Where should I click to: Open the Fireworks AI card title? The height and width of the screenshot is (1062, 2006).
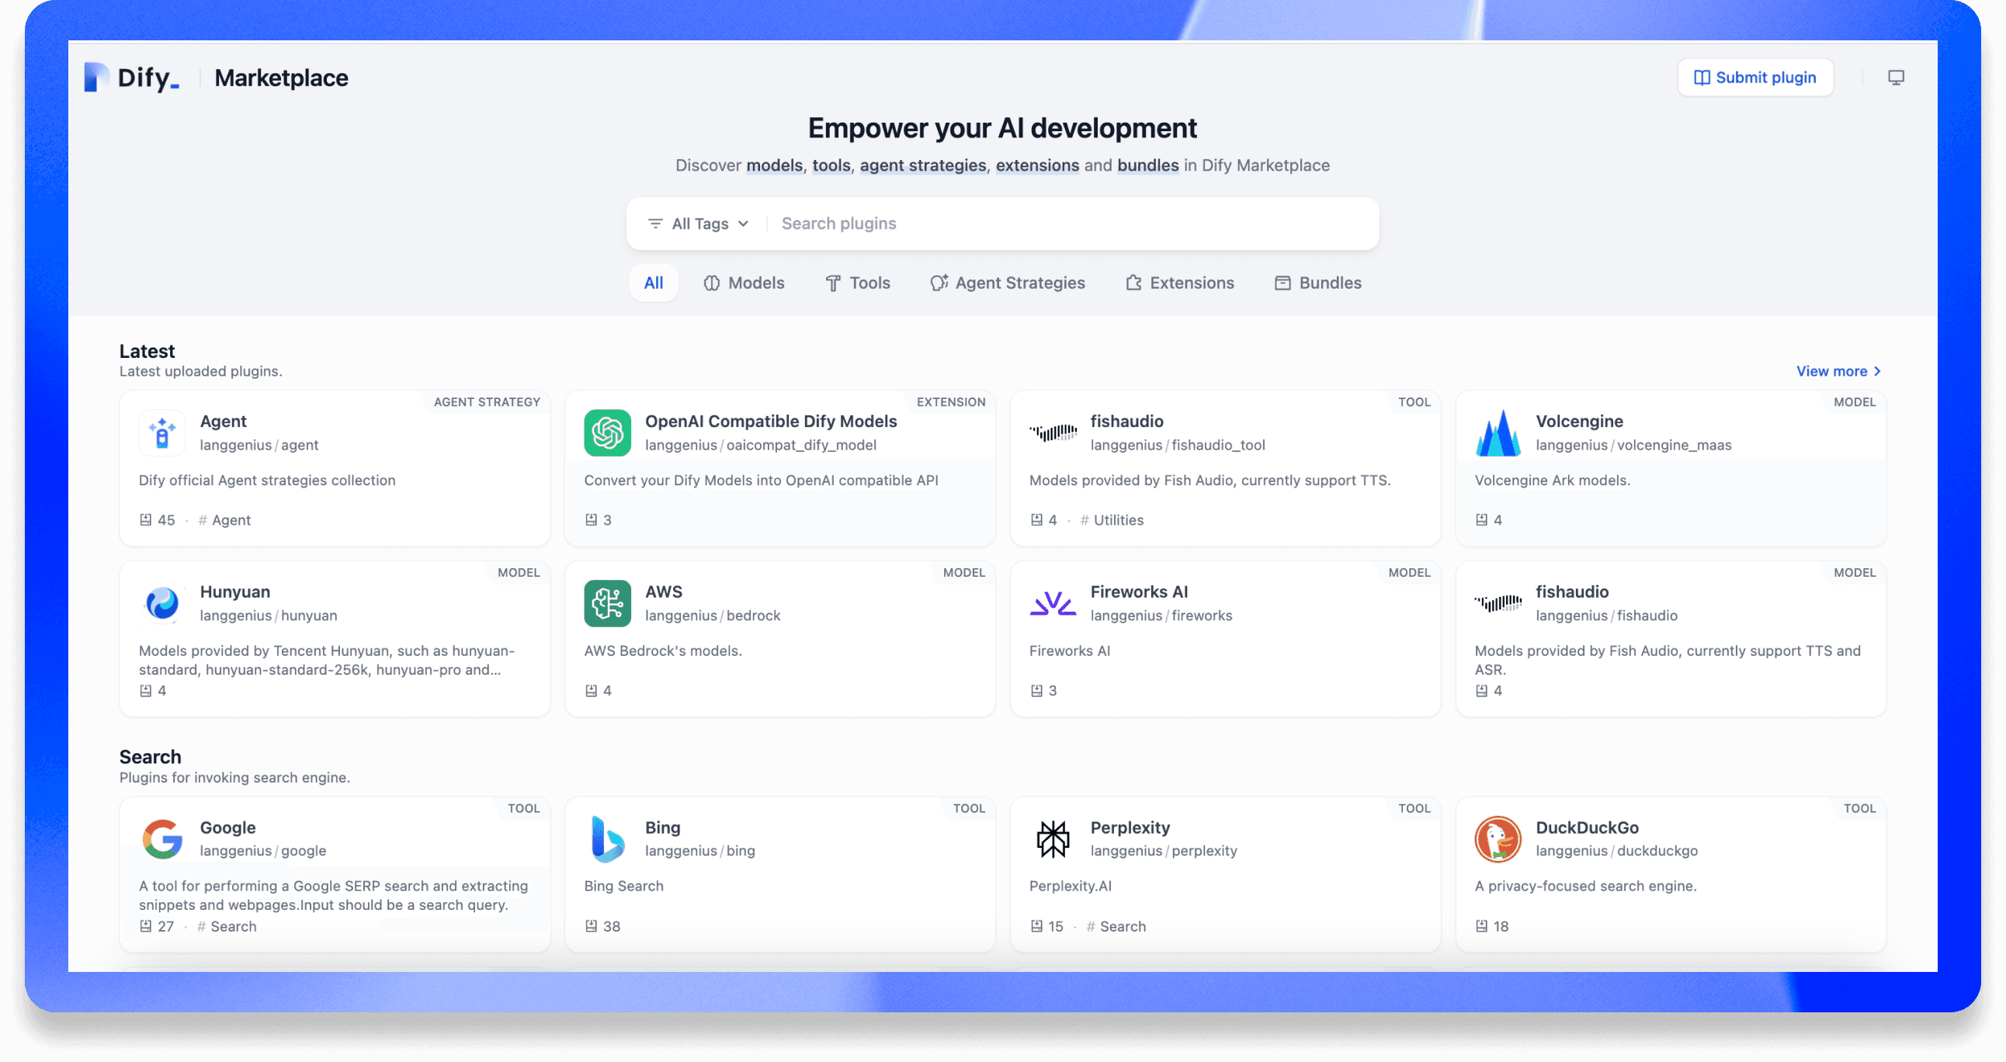(1140, 592)
